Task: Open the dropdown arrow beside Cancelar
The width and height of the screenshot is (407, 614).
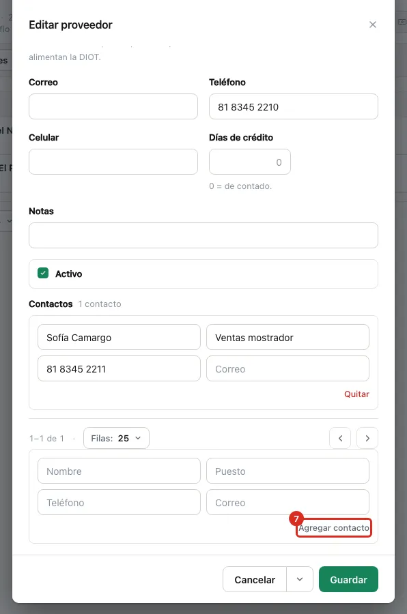Action: click(300, 579)
